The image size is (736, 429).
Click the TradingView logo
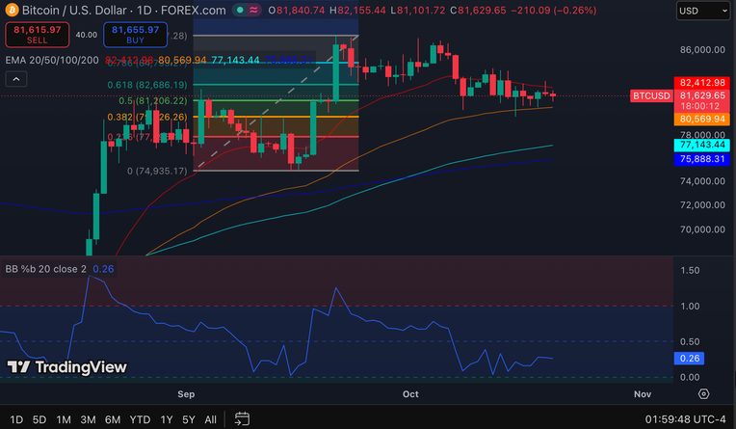click(66, 367)
